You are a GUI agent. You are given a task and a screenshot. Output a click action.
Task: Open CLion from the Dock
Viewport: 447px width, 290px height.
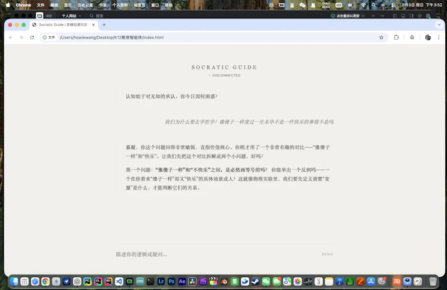point(98,282)
